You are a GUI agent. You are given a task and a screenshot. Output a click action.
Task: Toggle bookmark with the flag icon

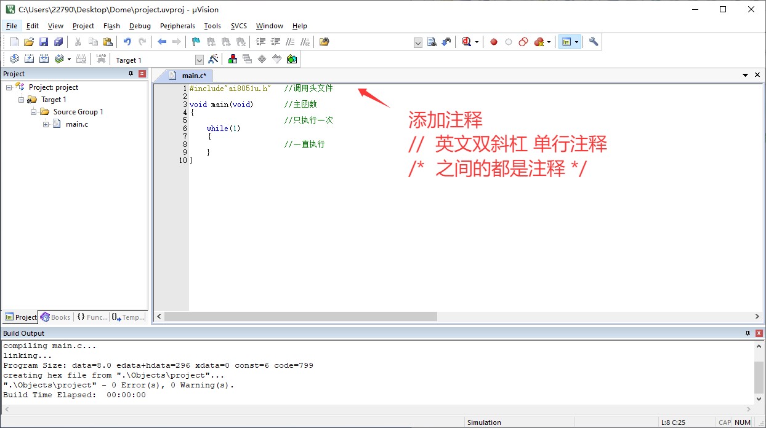[196, 42]
